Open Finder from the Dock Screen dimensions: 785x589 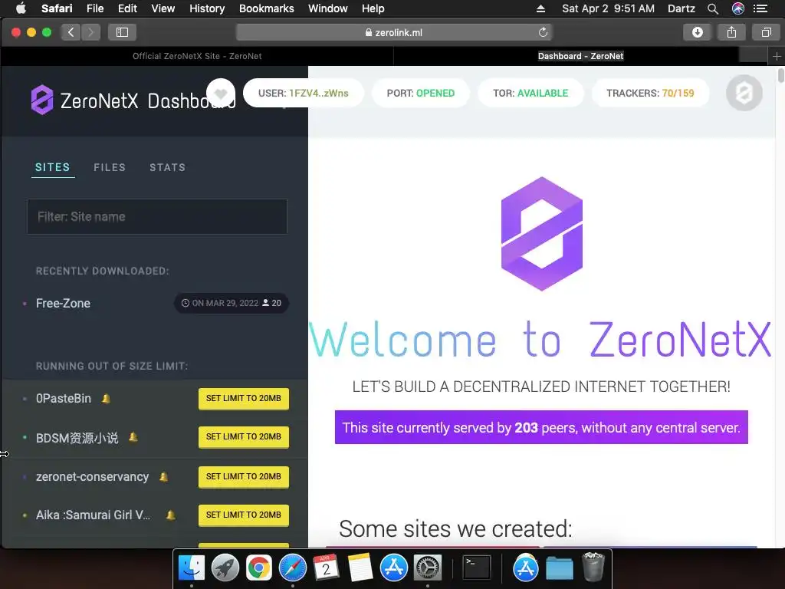(x=192, y=568)
